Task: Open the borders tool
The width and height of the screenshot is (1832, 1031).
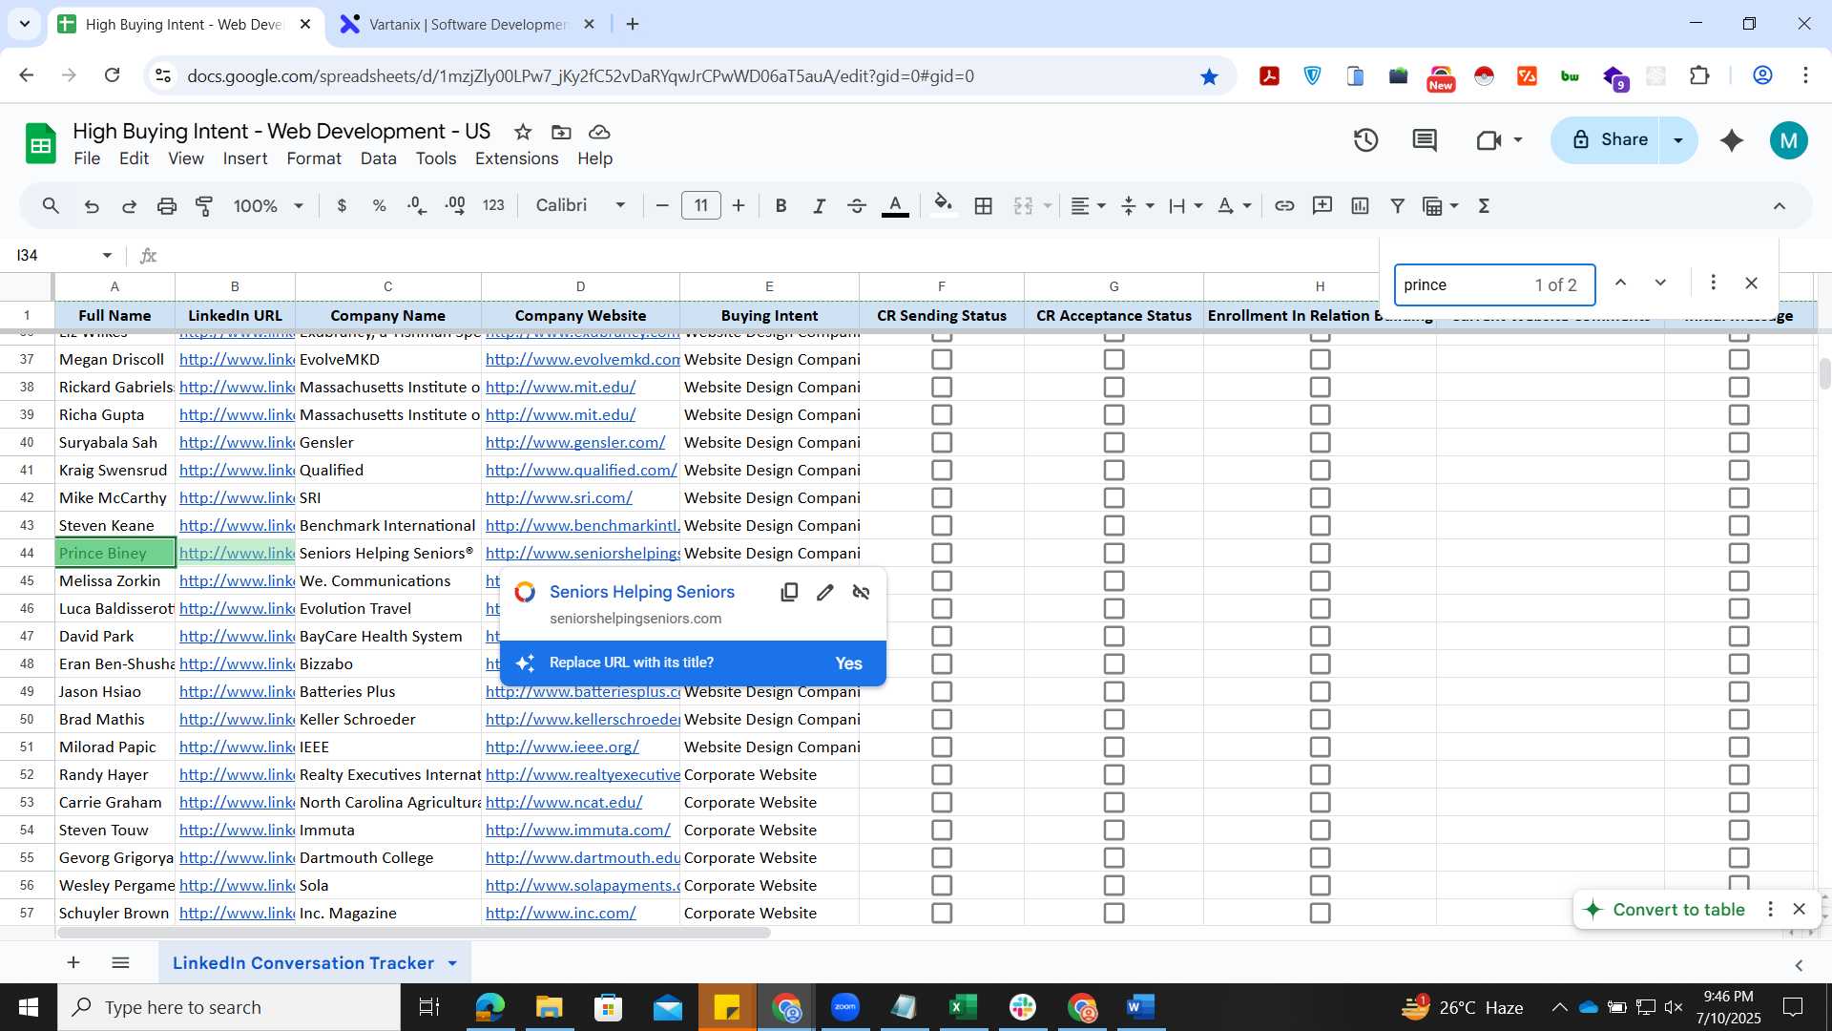Action: (983, 206)
